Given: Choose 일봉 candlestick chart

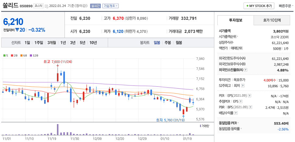Looking at the screenshot, I should 157,43.
